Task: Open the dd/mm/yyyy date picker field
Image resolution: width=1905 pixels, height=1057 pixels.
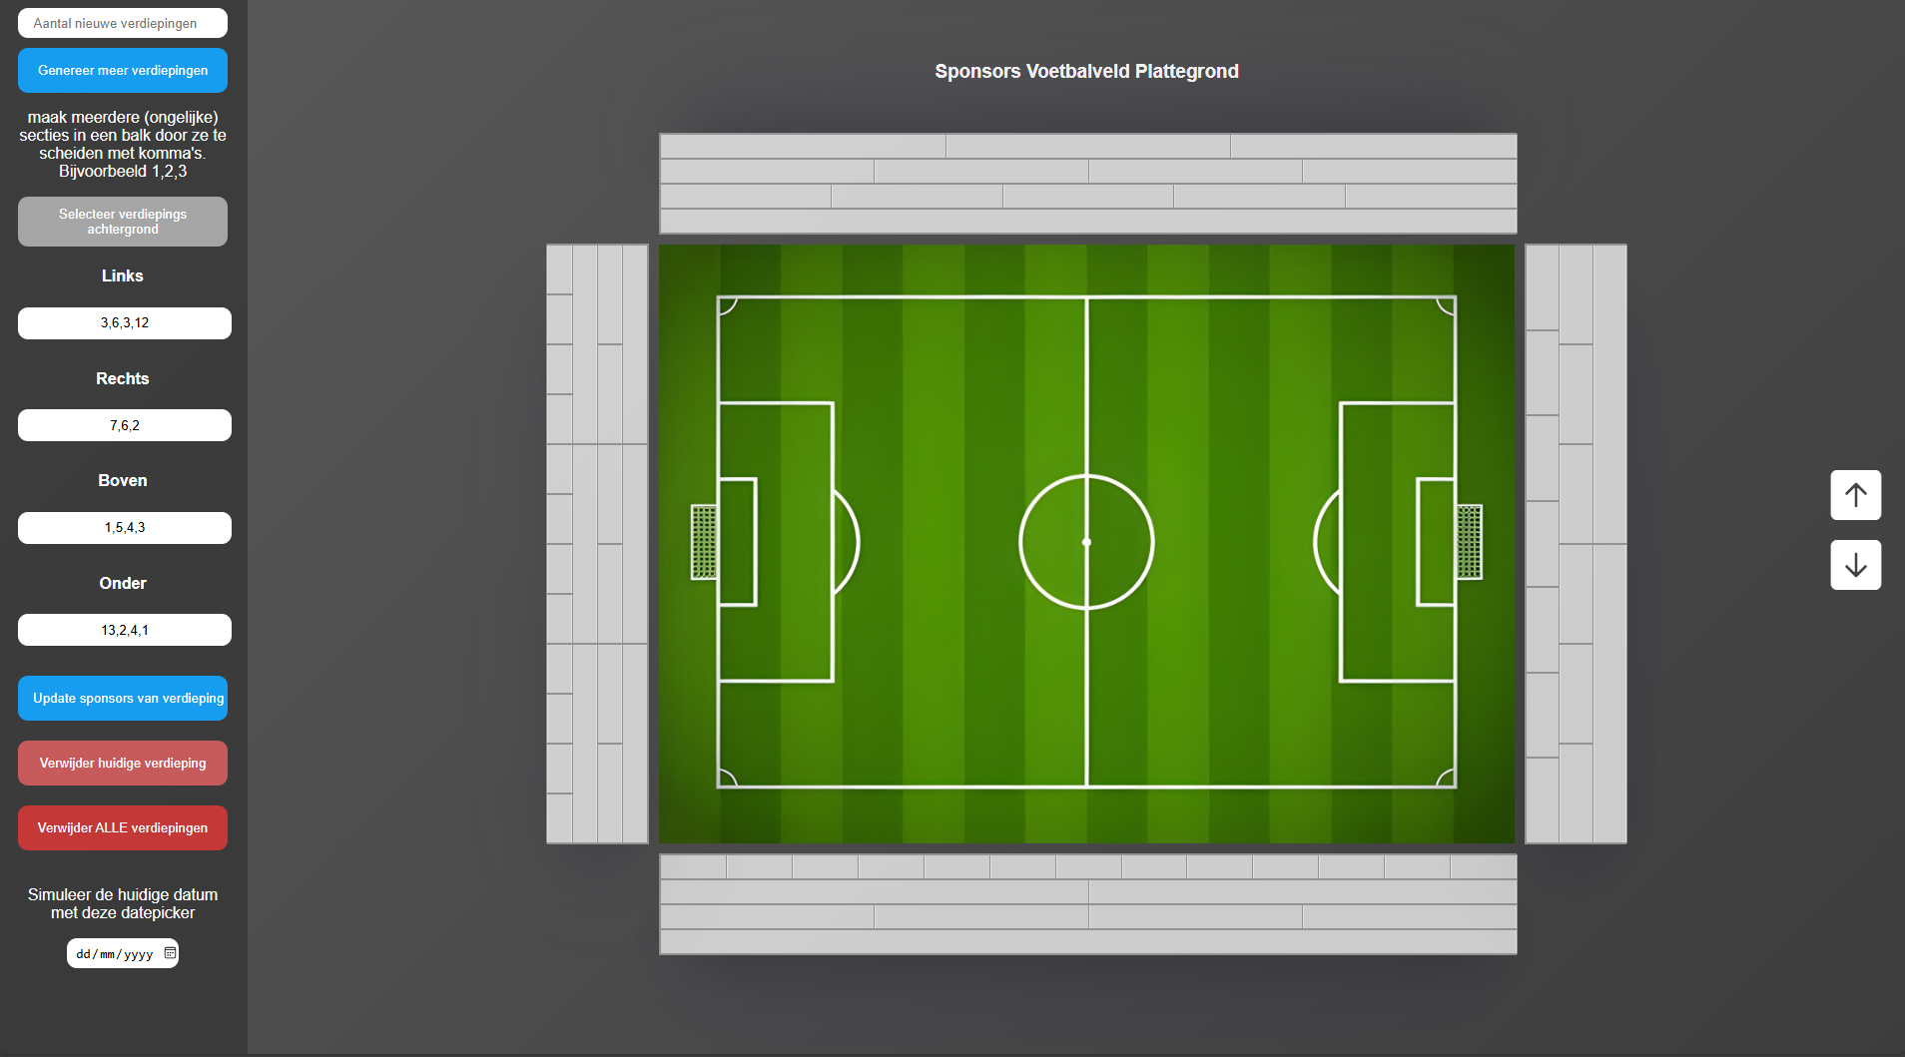Action: 114,953
